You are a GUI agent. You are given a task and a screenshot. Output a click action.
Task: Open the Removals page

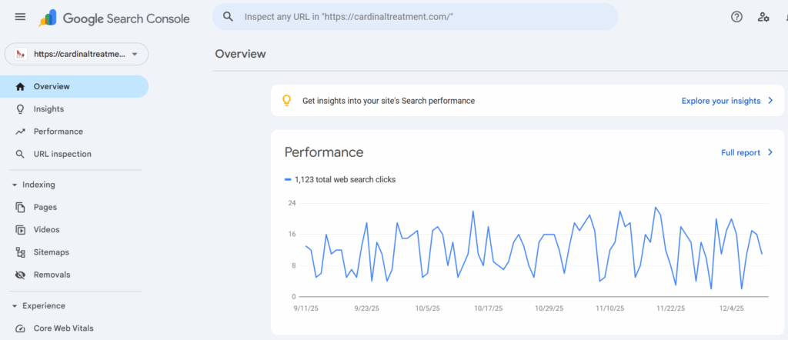(x=52, y=275)
